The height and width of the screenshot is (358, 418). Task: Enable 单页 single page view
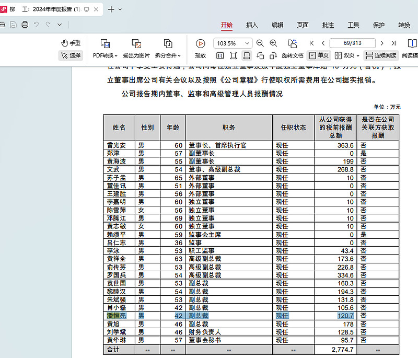[319, 55]
